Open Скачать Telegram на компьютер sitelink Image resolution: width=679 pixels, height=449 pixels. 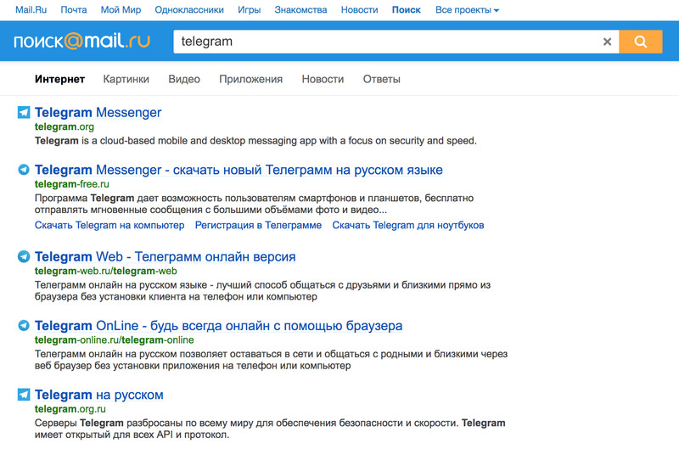pyautogui.click(x=109, y=225)
